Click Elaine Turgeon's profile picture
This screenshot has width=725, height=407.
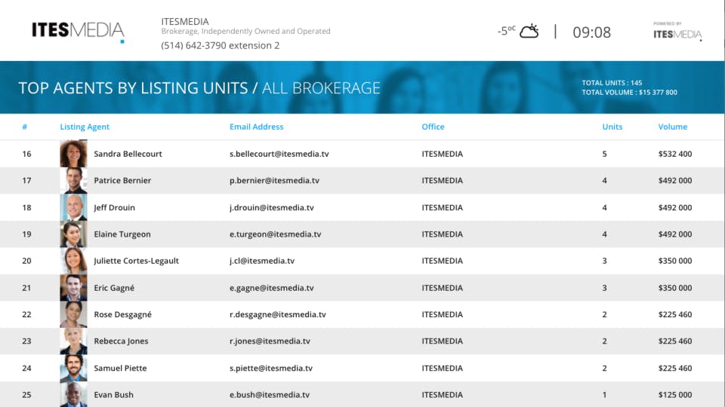coord(73,234)
